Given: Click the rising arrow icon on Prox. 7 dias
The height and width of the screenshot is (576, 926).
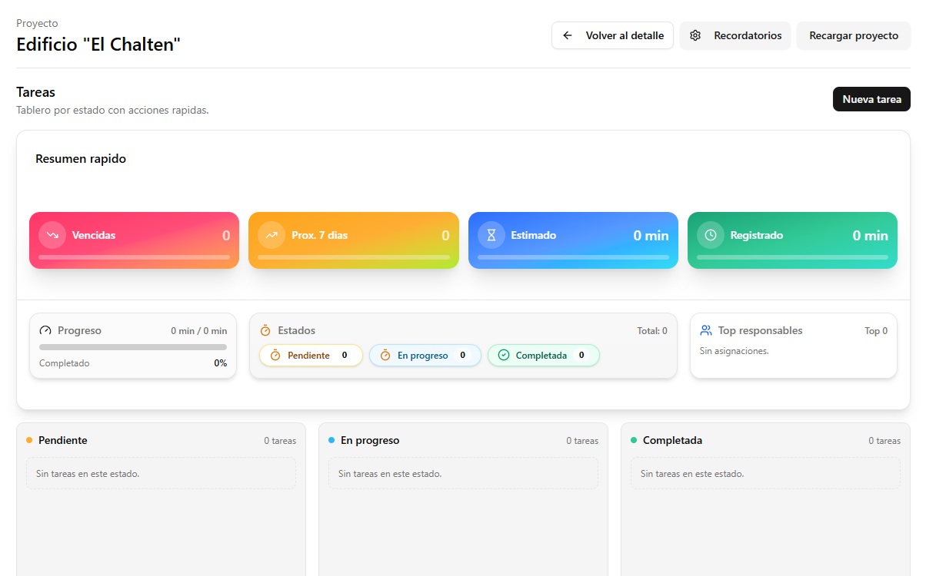Looking at the screenshot, I should click(271, 235).
